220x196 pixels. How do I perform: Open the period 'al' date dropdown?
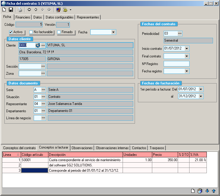tap(201, 96)
